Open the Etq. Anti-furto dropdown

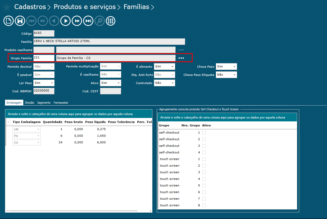pyautogui.click(x=165, y=75)
